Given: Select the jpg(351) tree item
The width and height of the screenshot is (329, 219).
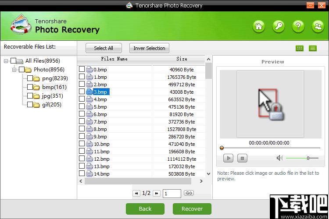Looking at the screenshot, I should point(53,96).
